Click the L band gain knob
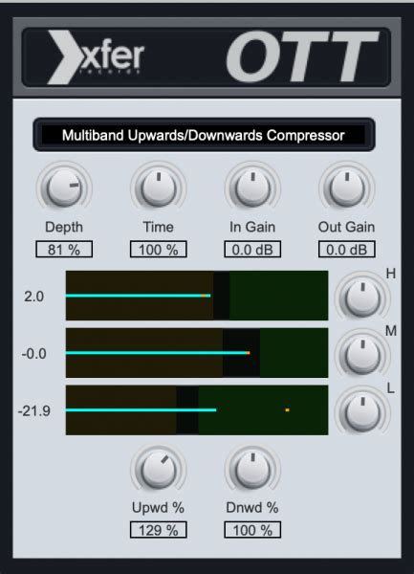 tap(362, 412)
